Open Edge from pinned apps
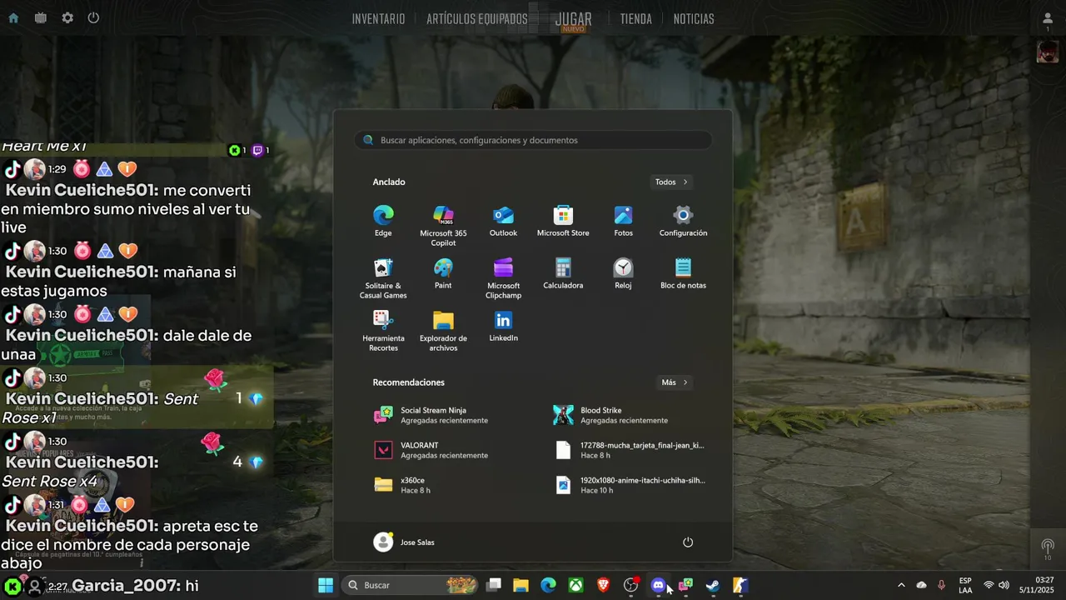Viewport: 1066px width, 600px height. click(x=383, y=222)
